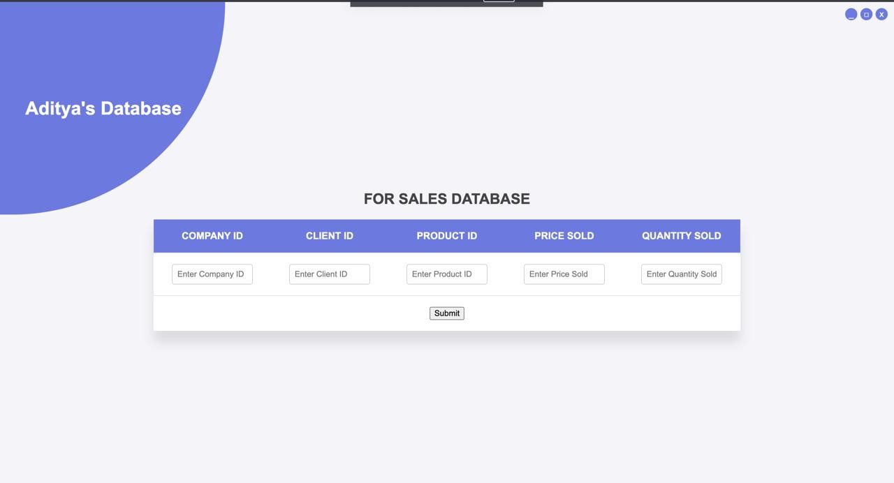Click the maximize window icon

[x=866, y=14]
